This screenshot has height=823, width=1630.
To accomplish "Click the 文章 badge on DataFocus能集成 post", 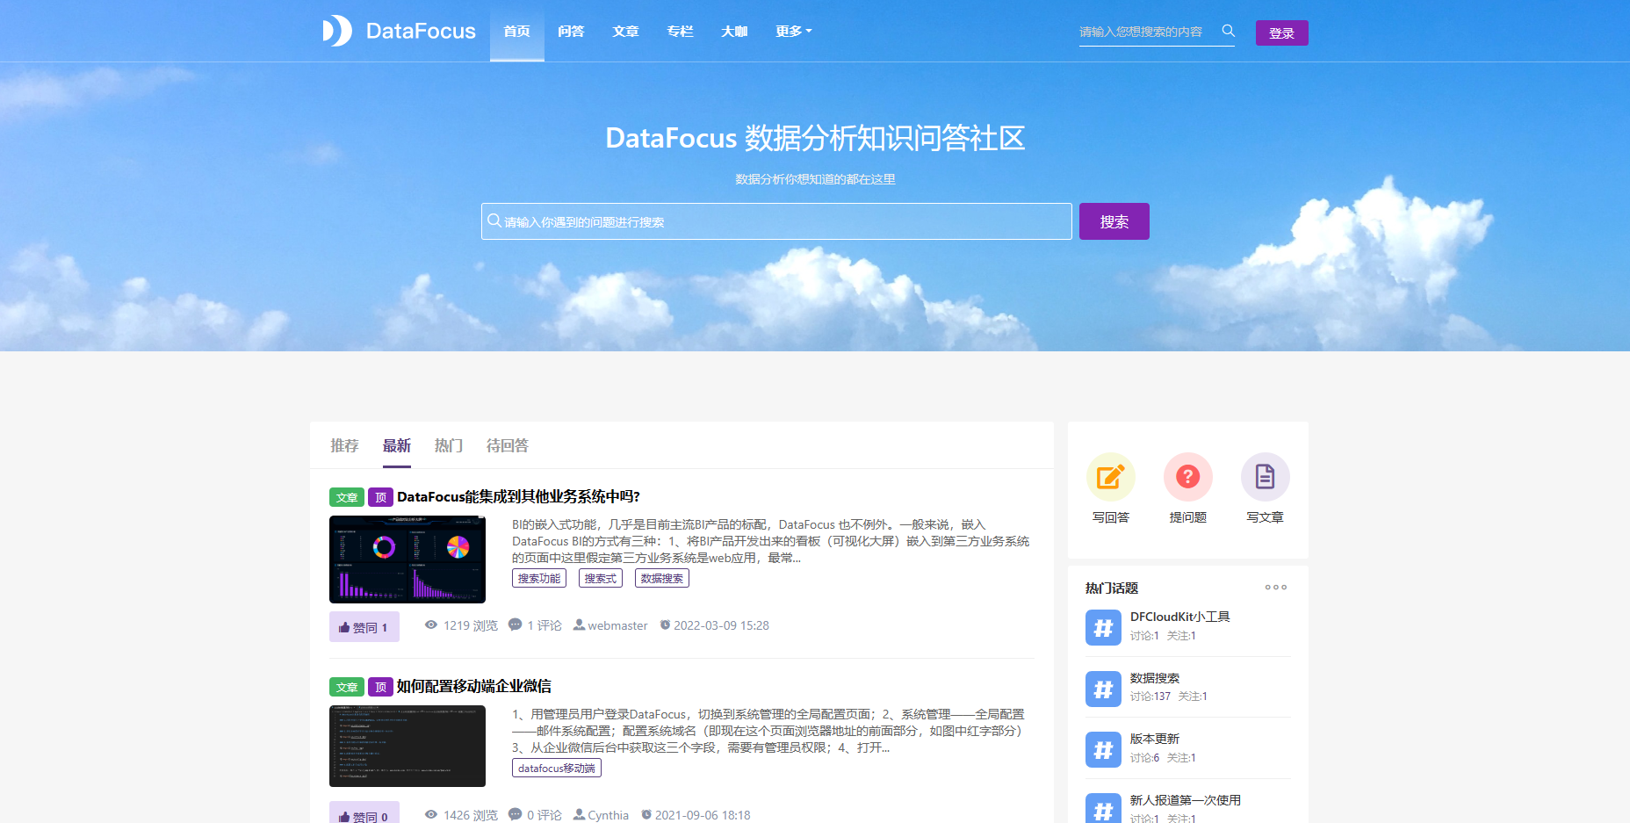I will click(x=347, y=497).
